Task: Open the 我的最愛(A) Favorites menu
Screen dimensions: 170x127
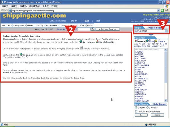Action: pyautogui.click(x=34, y=6)
